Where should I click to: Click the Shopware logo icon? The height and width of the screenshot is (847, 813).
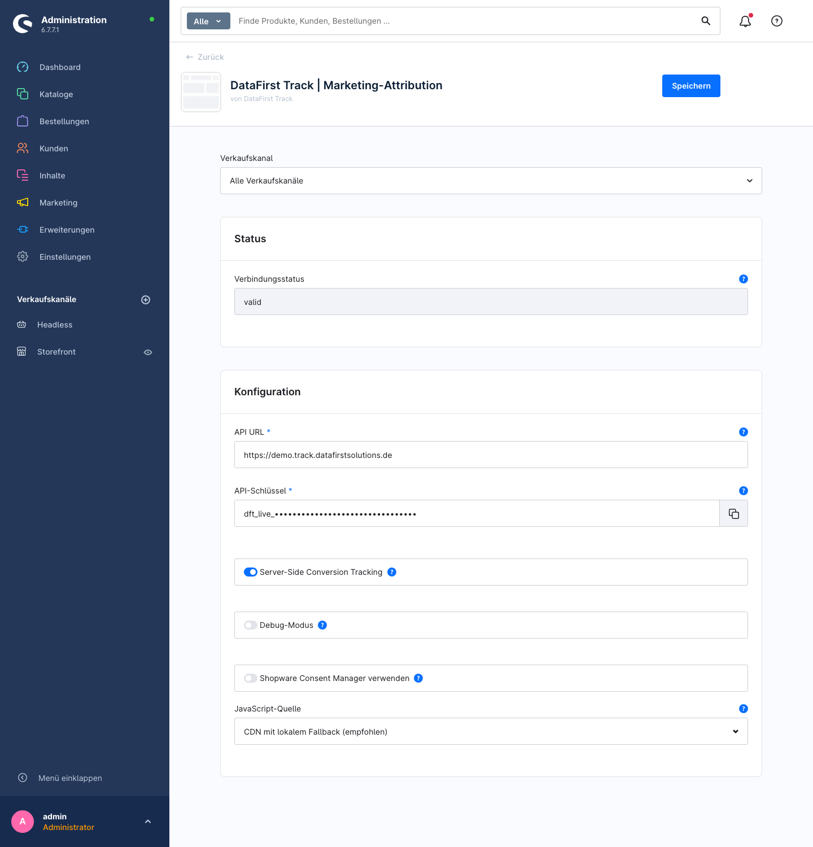[x=23, y=24]
